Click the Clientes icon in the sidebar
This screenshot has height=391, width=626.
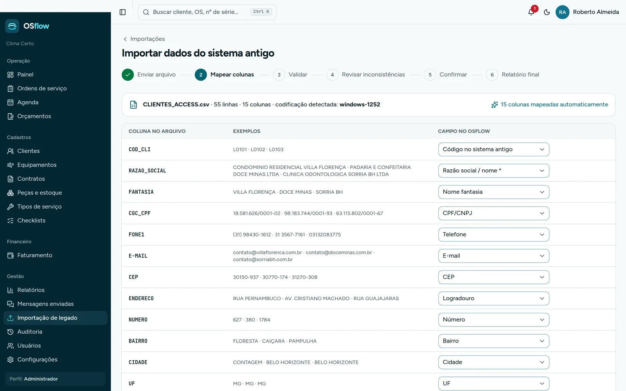point(11,151)
